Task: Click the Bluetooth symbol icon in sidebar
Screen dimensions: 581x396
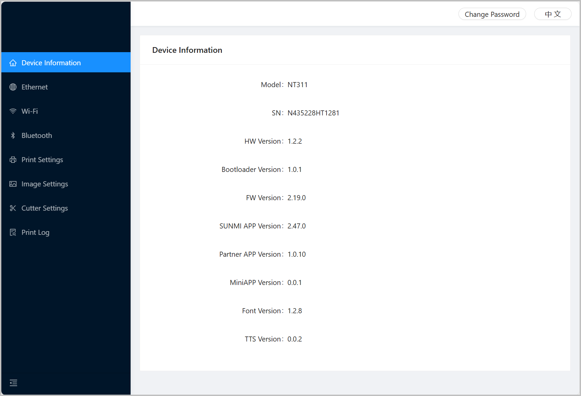Action: click(x=13, y=136)
